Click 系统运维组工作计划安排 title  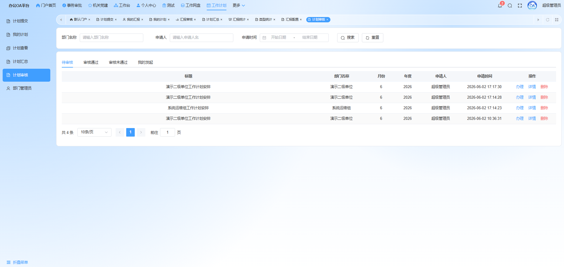click(188, 108)
